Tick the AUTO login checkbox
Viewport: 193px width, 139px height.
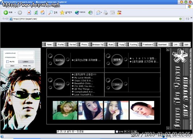[x=7, y=62]
